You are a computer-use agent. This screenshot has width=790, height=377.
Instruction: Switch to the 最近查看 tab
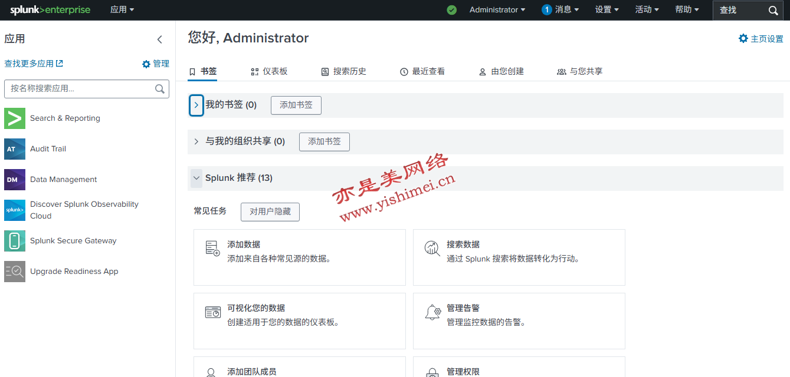(x=422, y=71)
